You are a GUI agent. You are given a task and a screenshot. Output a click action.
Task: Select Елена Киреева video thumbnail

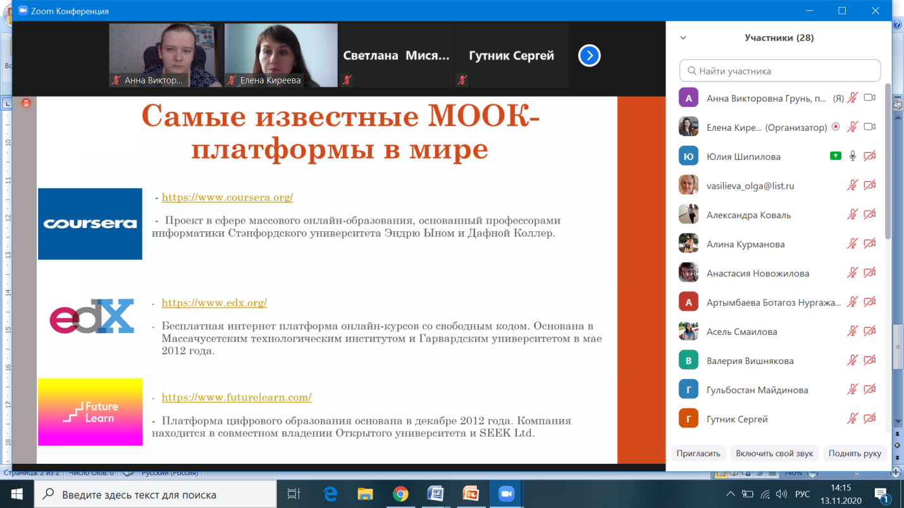tap(280, 56)
